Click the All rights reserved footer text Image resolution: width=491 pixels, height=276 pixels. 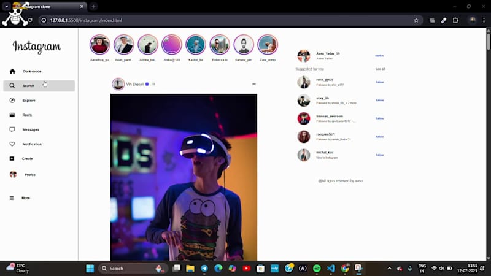pyautogui.click(x=341, y=181)
